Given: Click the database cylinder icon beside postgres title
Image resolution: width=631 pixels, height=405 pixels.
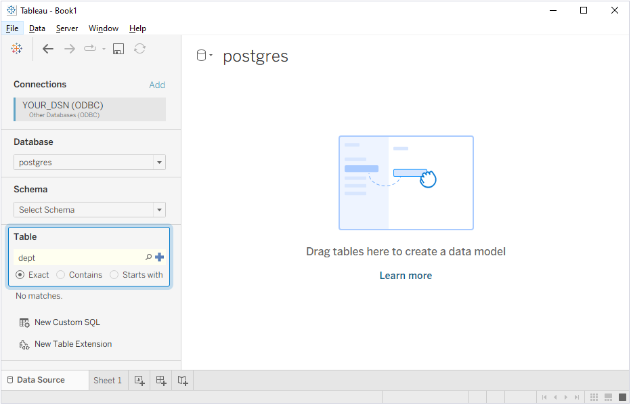Looking at the screenshot, I should click(x=202, y=56).
